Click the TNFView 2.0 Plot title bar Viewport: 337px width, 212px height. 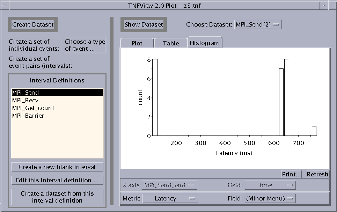coord(164,6)
